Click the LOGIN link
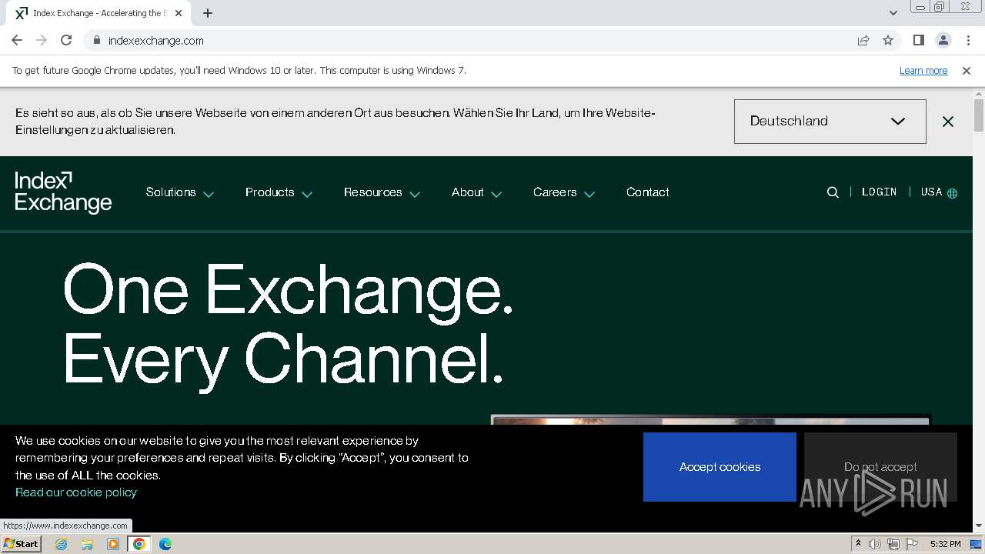Image resolution: width=985 pixels, height=554 pixels. [x=879, y=192]
